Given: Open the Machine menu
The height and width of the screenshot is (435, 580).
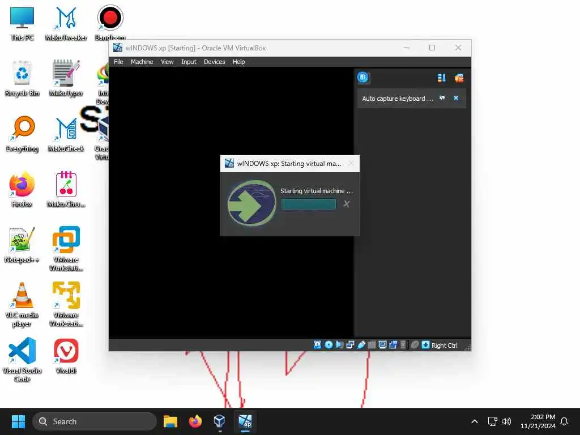Looking at the screenshot, I should click(142, 62).
